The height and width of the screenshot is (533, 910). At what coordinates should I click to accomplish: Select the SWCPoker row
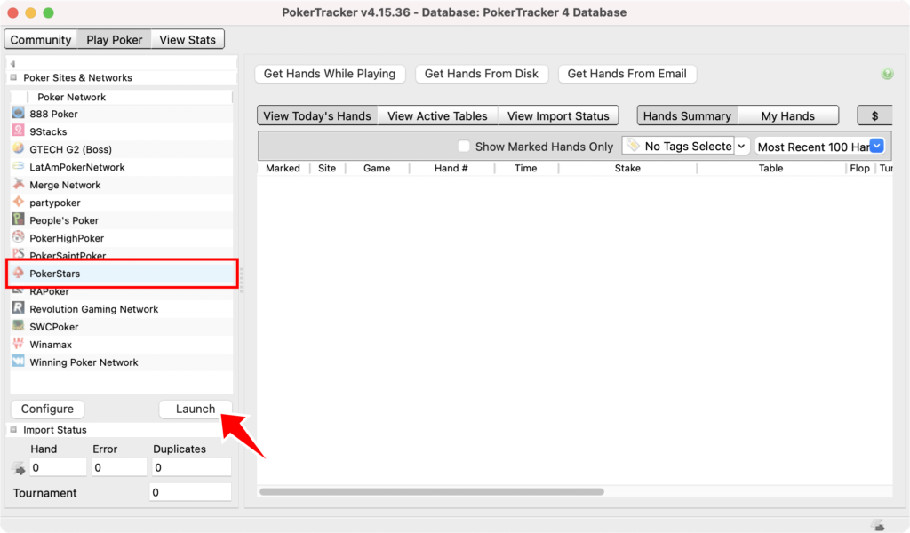121,327
